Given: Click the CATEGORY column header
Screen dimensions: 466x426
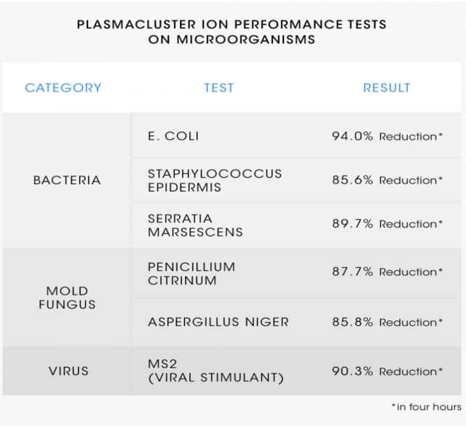Looking at the screenshot, I should [63, 87].
